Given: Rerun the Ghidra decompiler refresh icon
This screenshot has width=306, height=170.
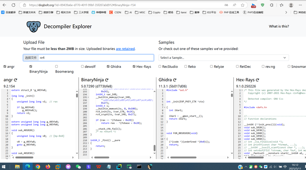Looking at the screenshot, I should (175, 80).
